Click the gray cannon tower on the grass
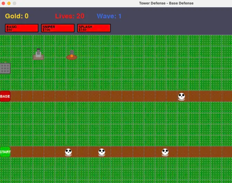 pos(38,54)
